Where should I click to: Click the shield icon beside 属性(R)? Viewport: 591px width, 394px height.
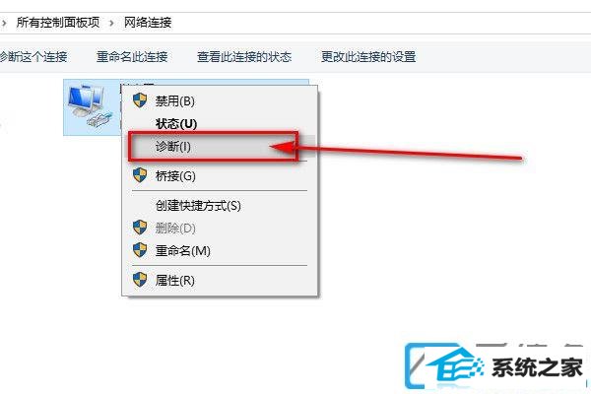pos(140,280)
